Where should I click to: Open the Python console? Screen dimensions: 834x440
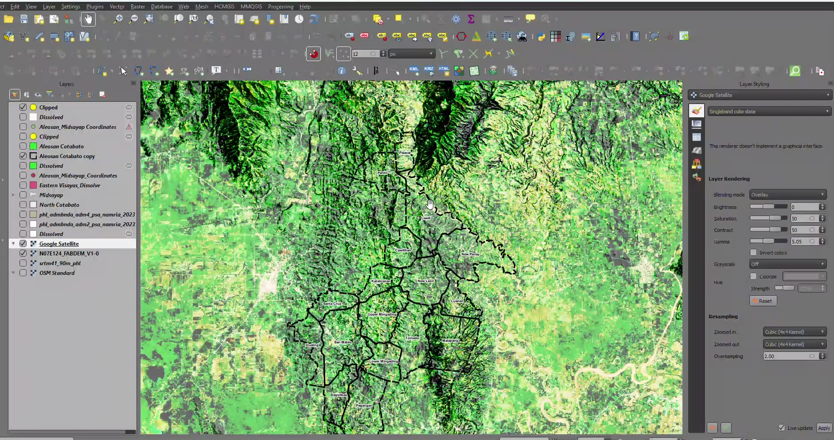point(541,37)
